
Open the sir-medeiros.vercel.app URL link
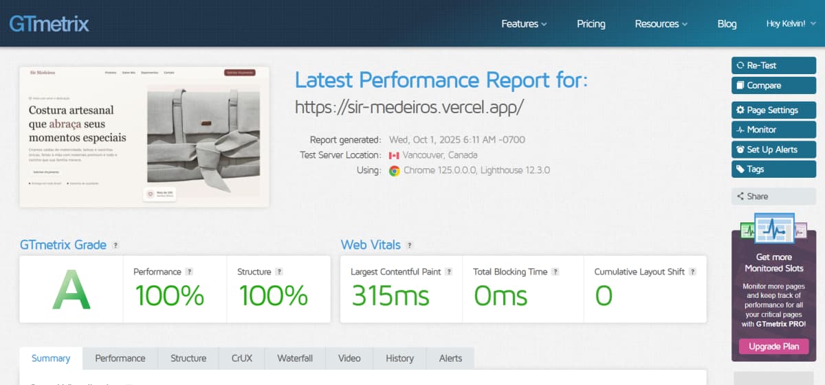[x=409, y=107]
